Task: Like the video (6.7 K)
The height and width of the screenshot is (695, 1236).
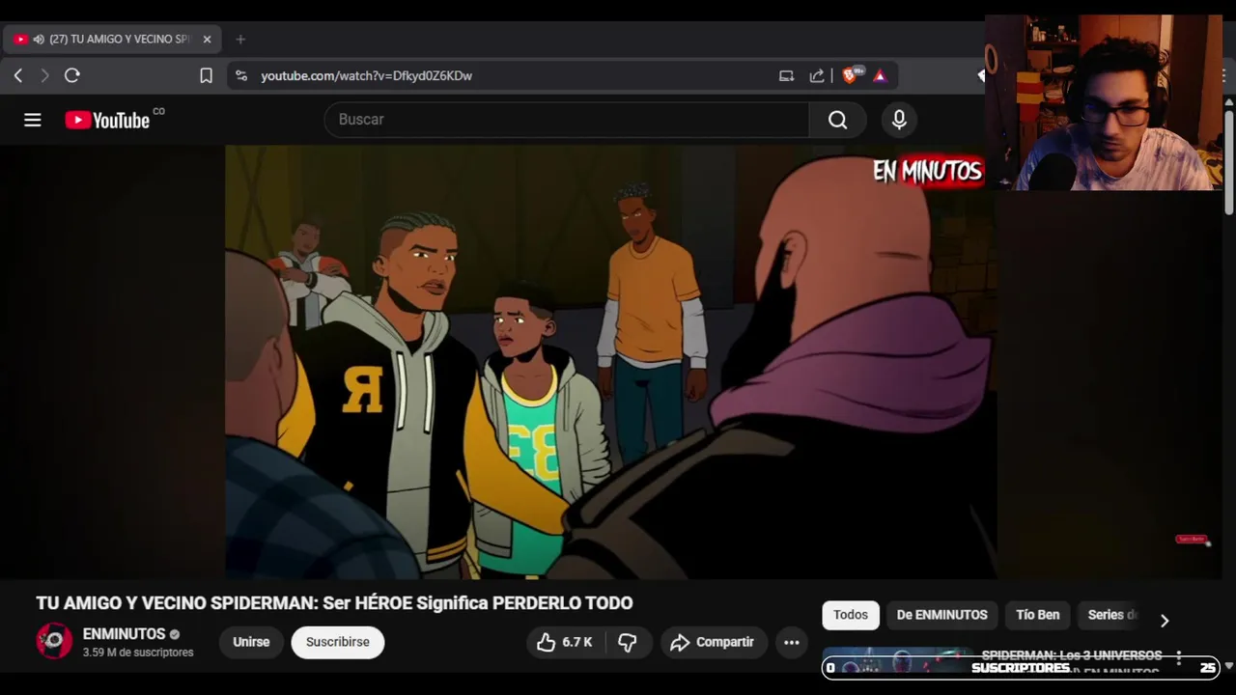Action: [564, 642]
